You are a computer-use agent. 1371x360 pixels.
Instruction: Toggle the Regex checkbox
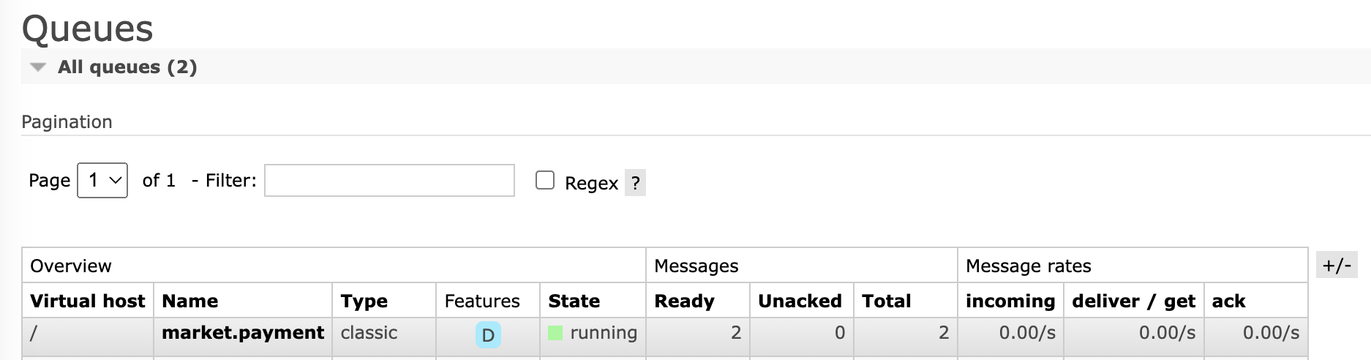(545, 180)
